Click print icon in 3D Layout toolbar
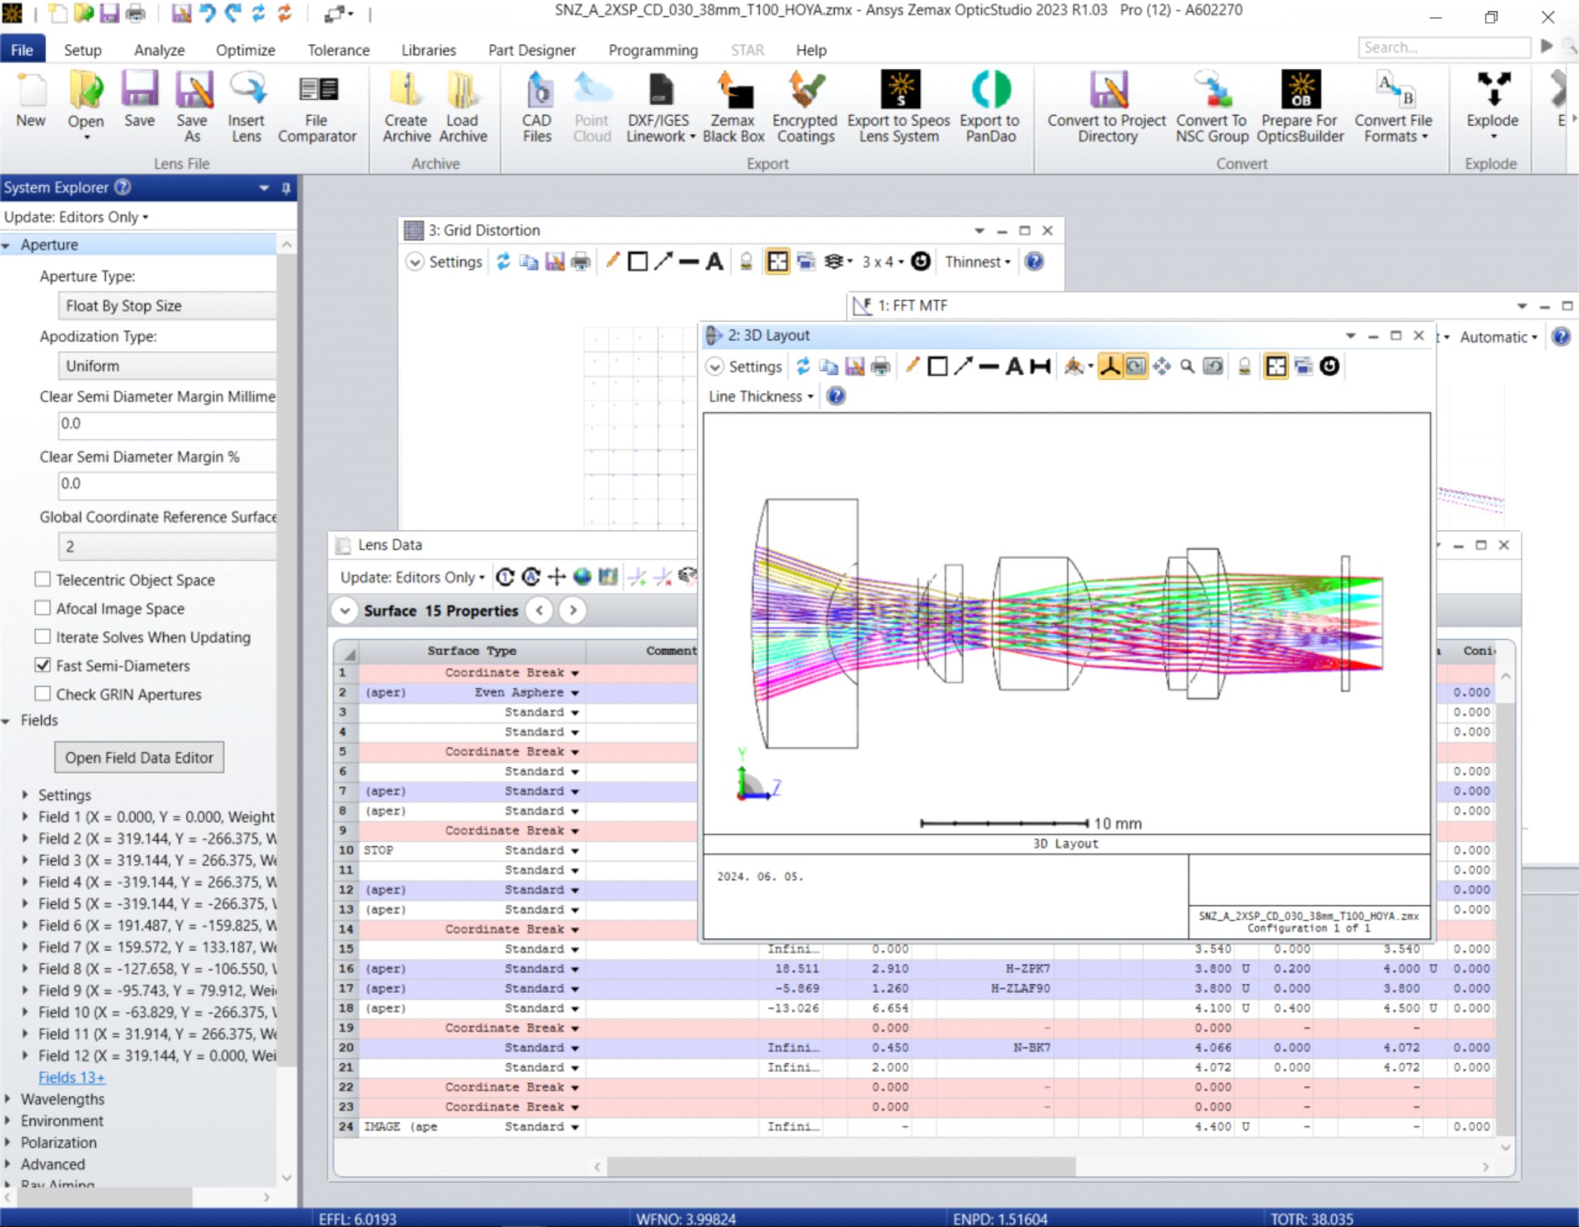1579x1227 pixels. pos(880,367)
